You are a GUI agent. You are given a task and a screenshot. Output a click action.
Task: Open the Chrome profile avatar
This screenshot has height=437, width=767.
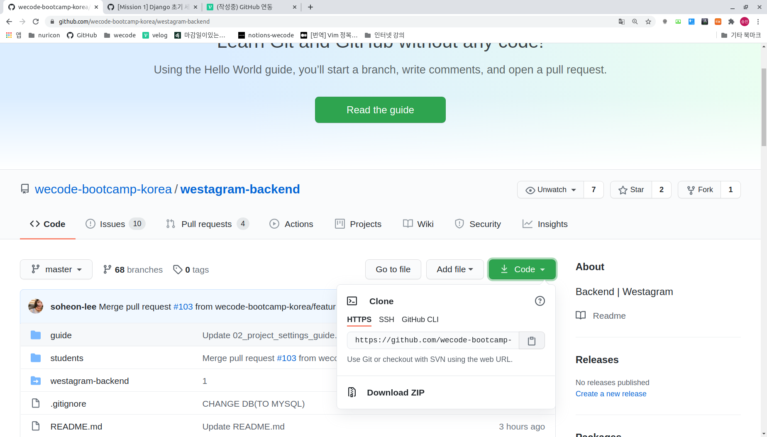click(x=745, y=22)
